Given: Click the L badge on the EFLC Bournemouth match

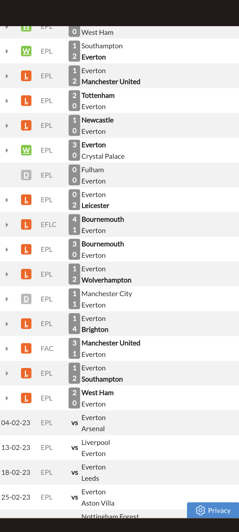Looking at the screenshot, I should pos(26,224).
